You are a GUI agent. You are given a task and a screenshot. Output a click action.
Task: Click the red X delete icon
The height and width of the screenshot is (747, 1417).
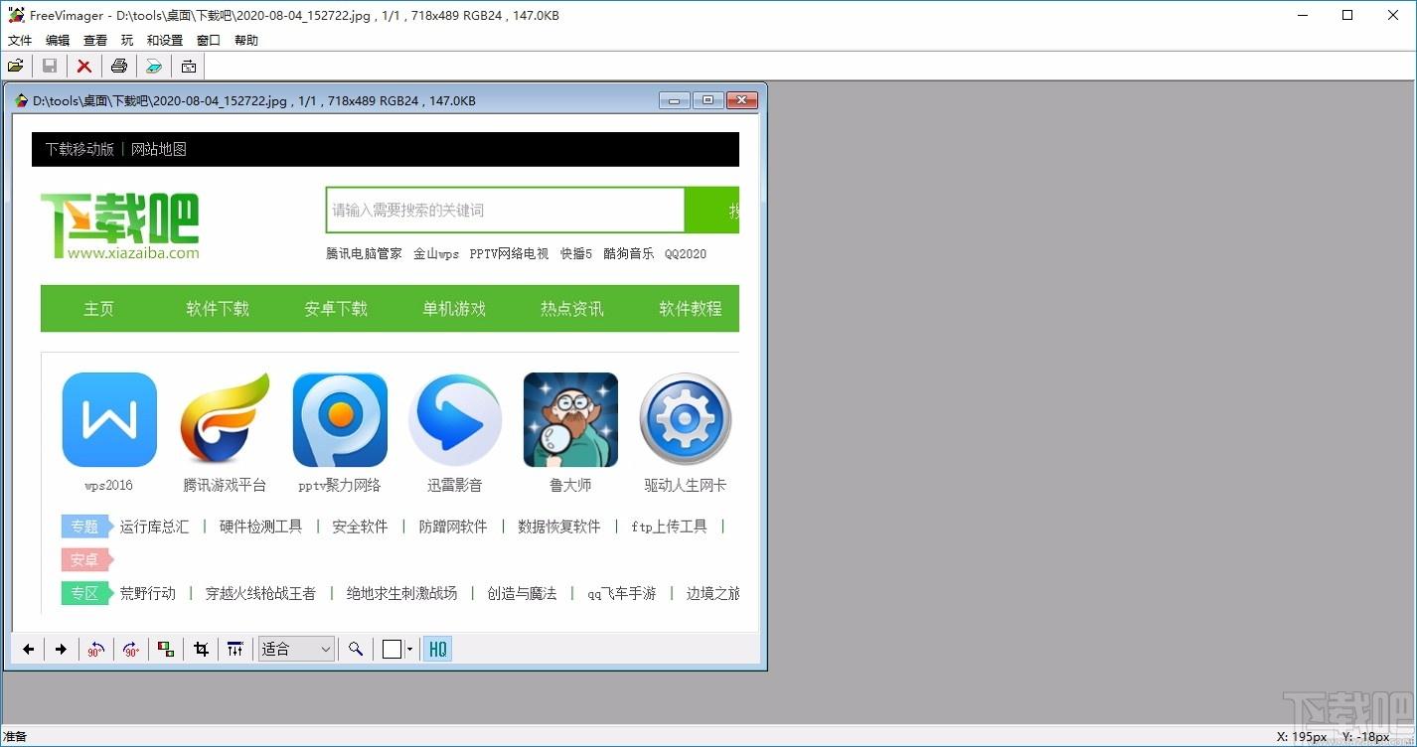(84, 66)
